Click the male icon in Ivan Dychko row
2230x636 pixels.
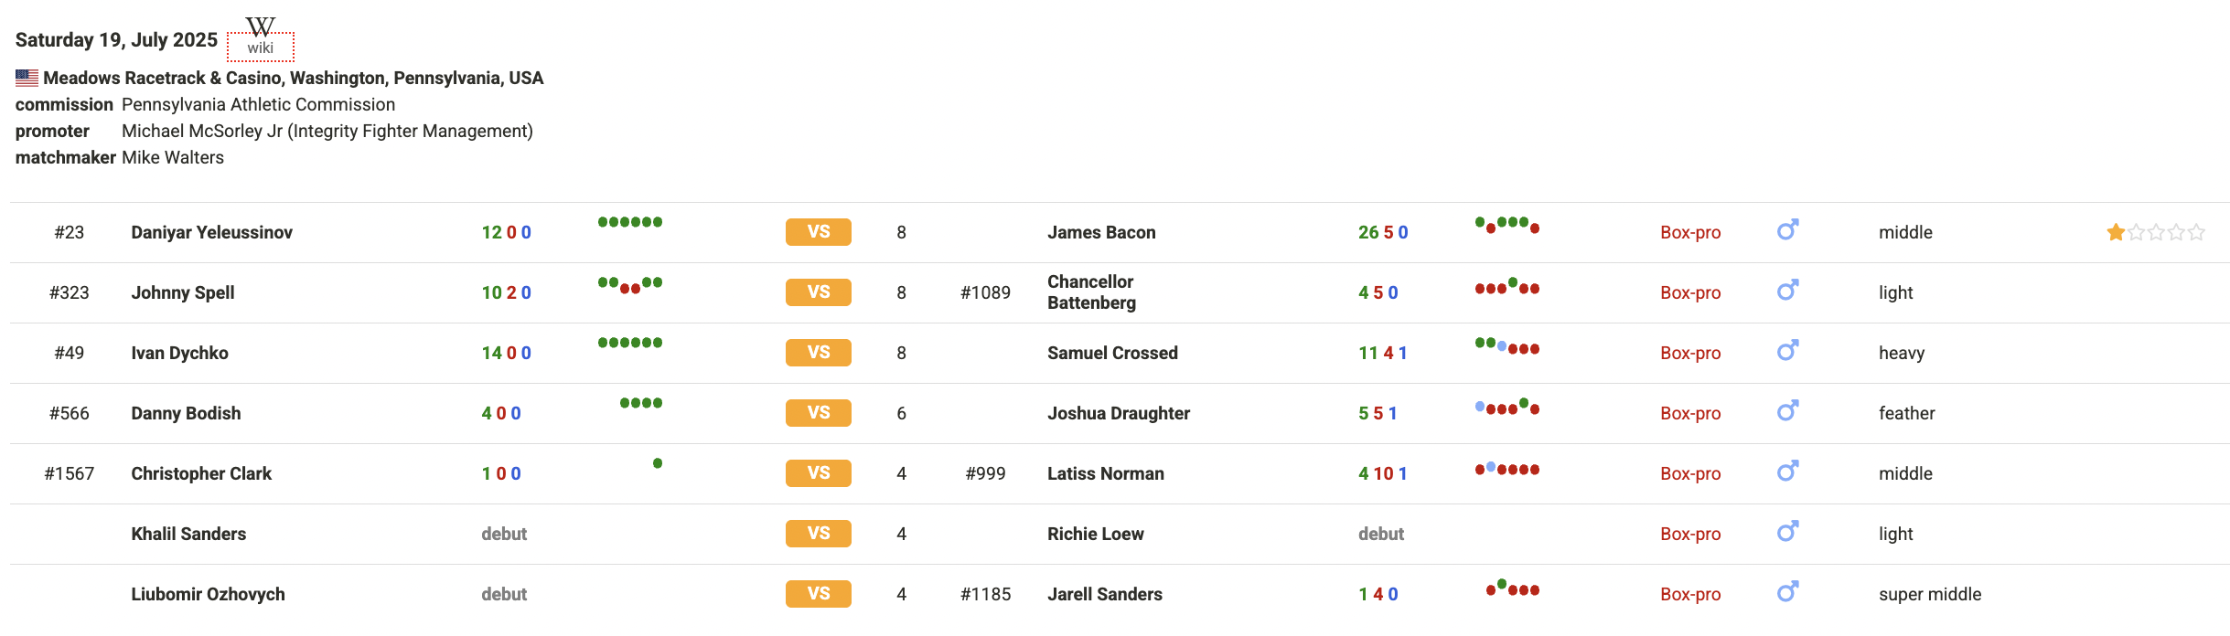[1787, 350]
